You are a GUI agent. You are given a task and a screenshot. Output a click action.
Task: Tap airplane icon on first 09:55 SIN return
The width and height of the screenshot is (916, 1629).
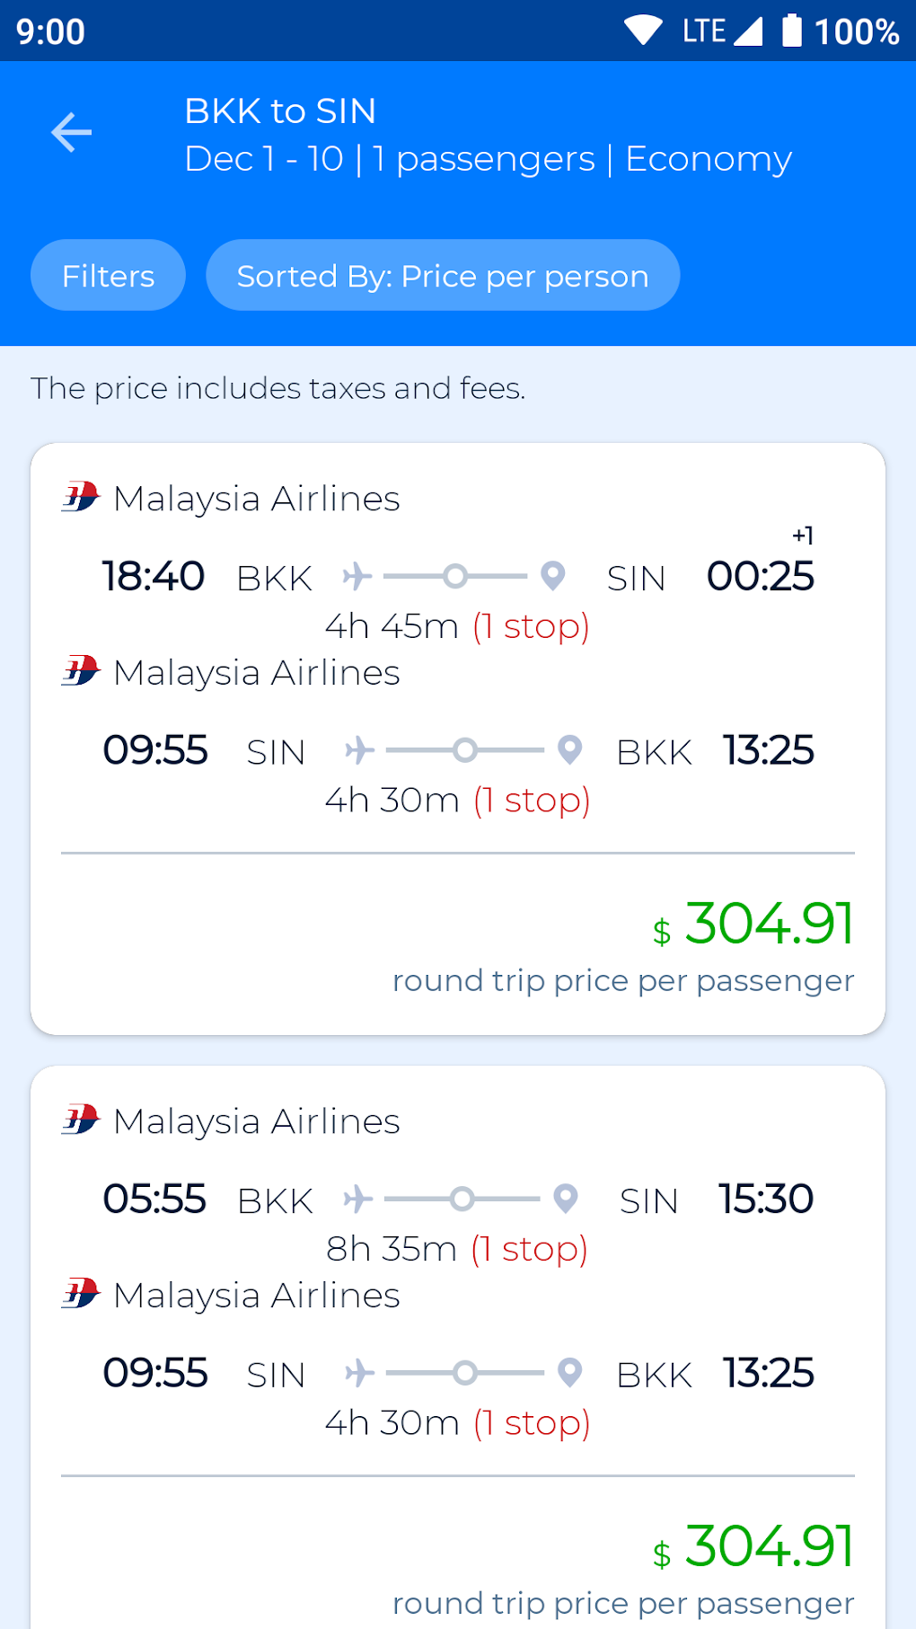360,749
